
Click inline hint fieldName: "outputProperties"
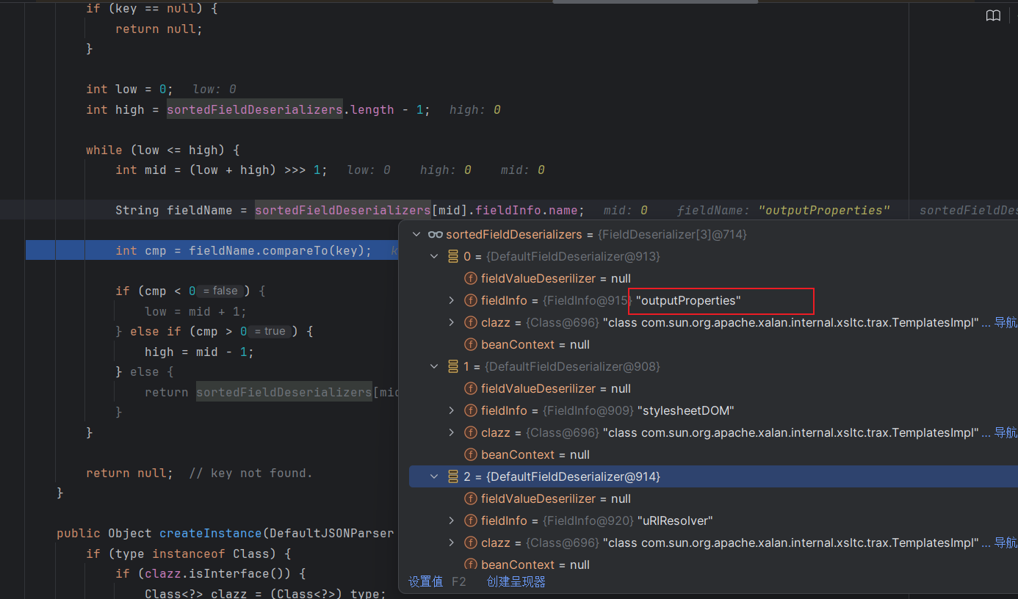pyautogui.click(x=784, y=210)
